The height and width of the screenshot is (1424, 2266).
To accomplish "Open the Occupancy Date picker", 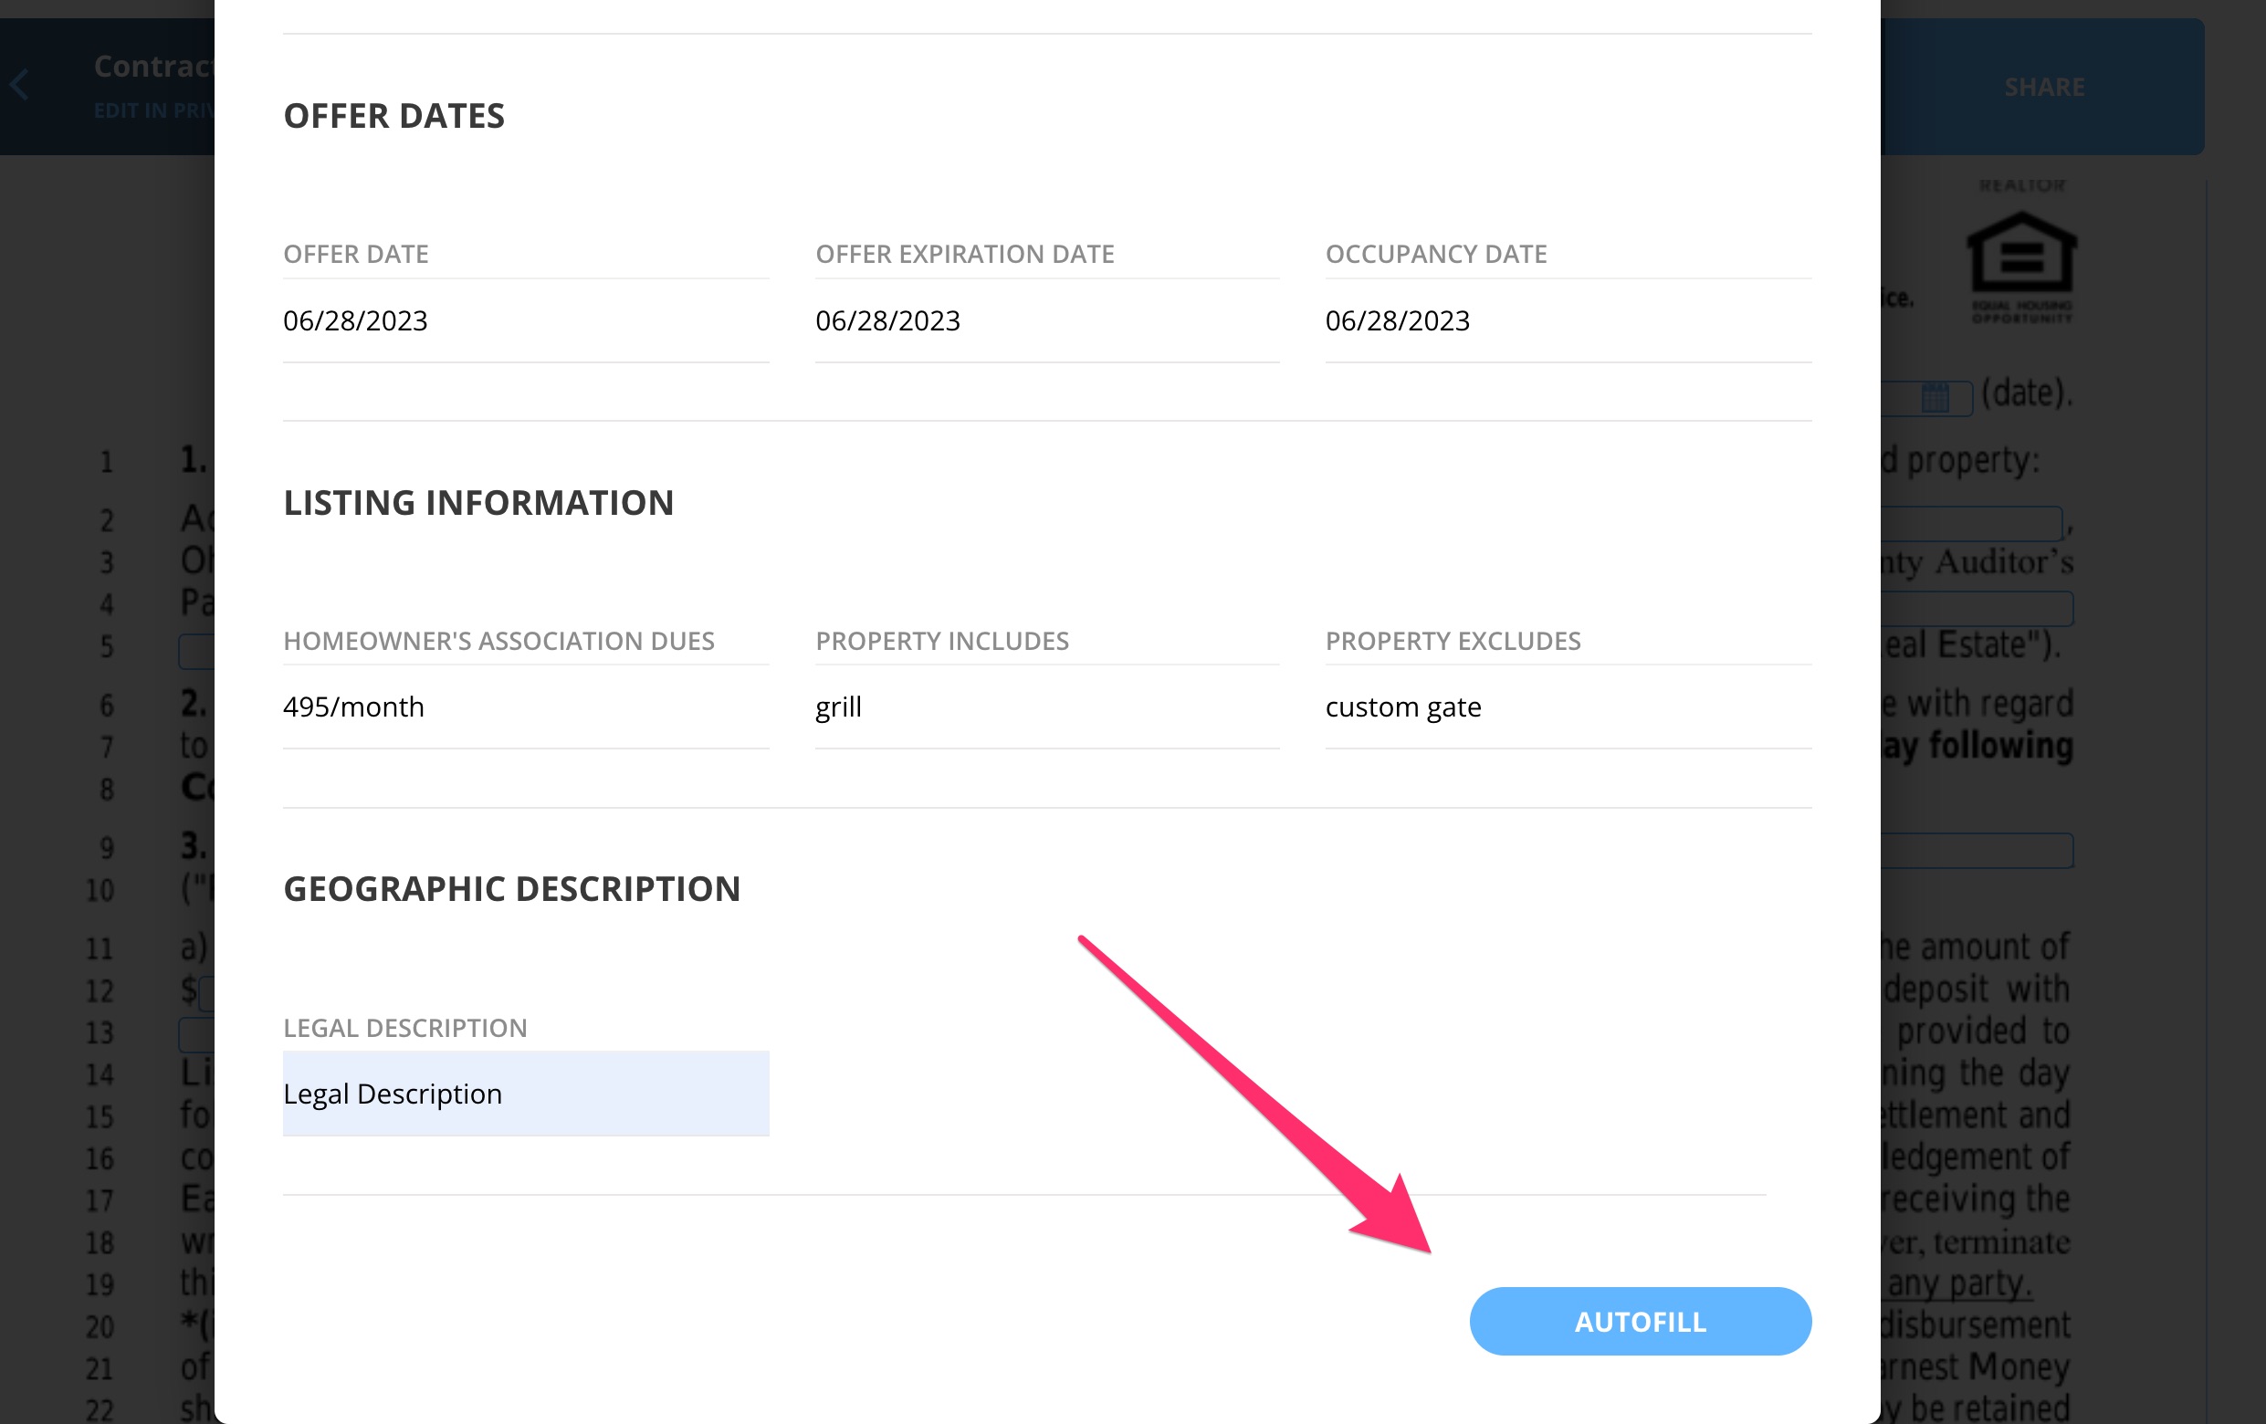I will point(1567,321).
